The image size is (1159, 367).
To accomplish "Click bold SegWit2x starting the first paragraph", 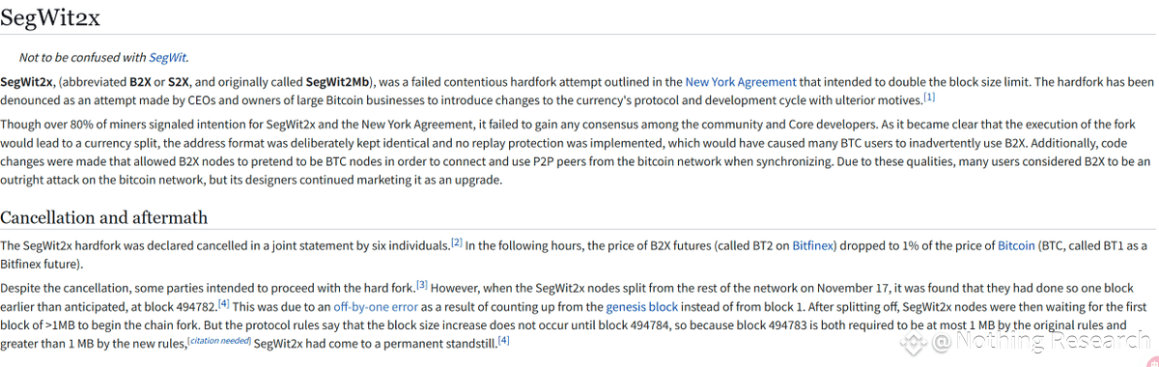I will [x=27, y=82].
